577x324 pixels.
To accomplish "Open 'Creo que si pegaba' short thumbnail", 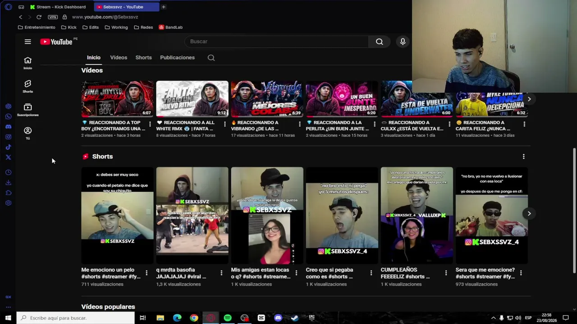I will [x=342, y=215].
